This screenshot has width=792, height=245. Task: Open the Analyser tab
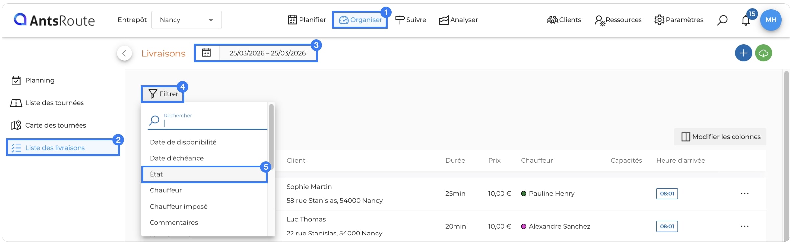pyautogui.click(x=458, y=20)
